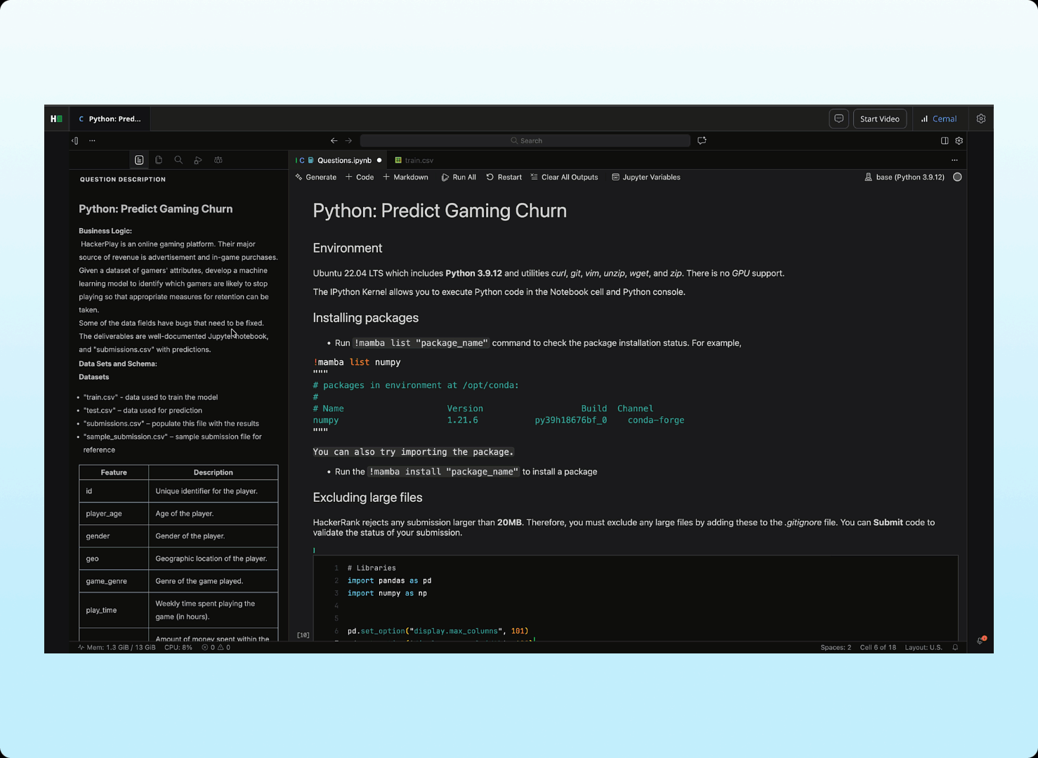Go forward with the right arrow

[348, 140]
